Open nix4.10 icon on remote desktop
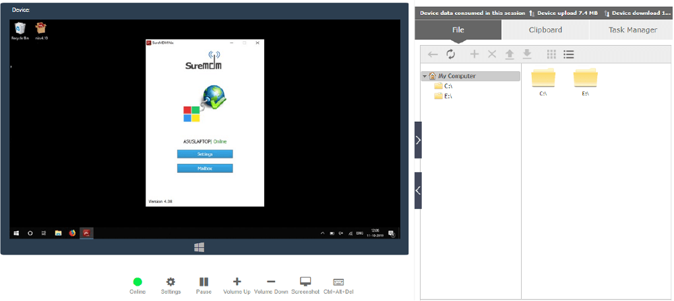 [x=41, y=32]
